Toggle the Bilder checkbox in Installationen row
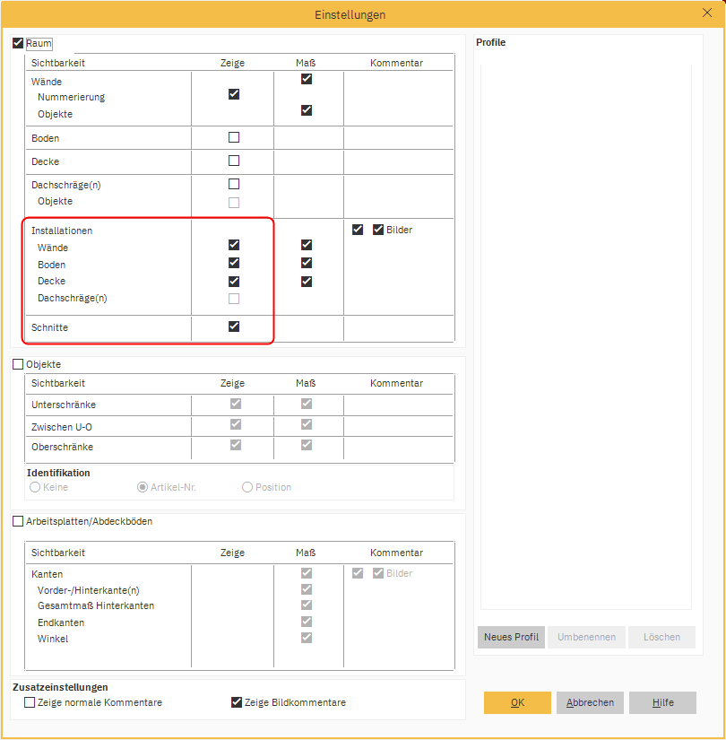The width and height of the screenshot is (726, 740). click(x=378, y=230)
